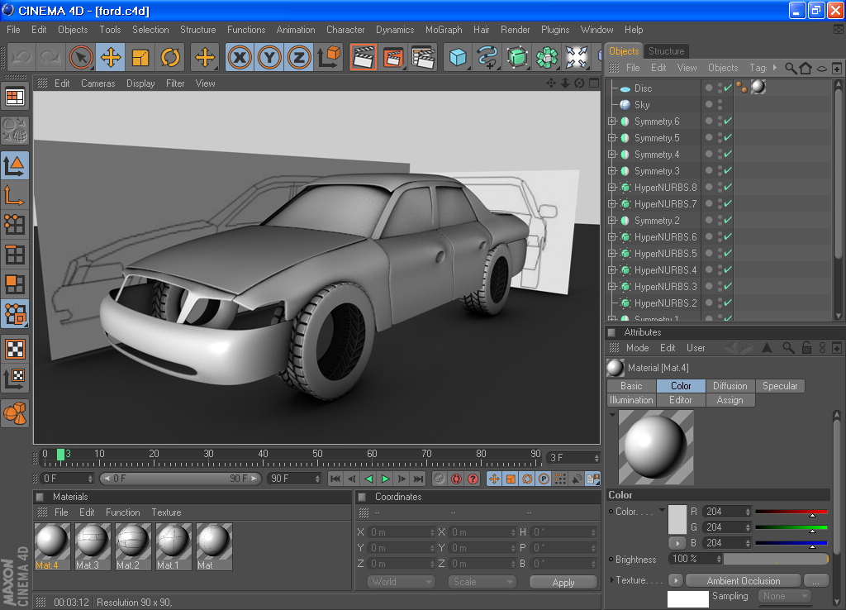Enable Object Axis tool in left sidebar

coord(15,195)
